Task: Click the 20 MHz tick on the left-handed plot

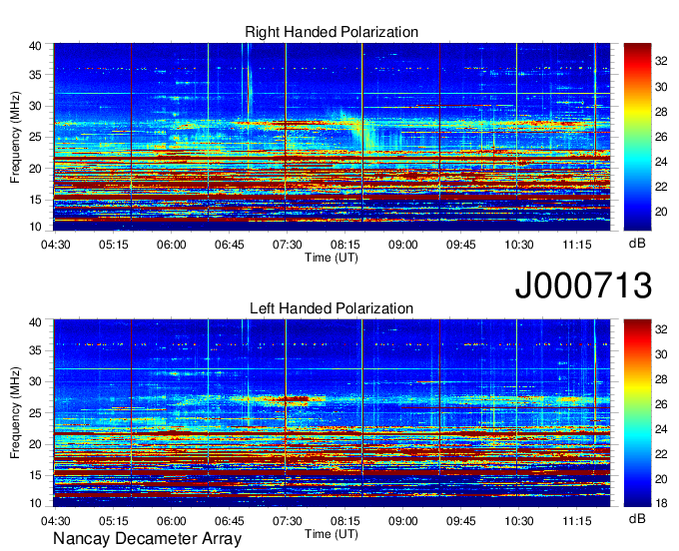Action: tap(35, 444)
